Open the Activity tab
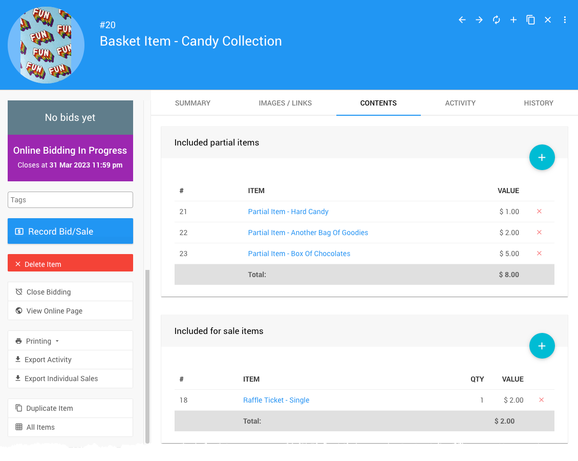 coord(460,103)
